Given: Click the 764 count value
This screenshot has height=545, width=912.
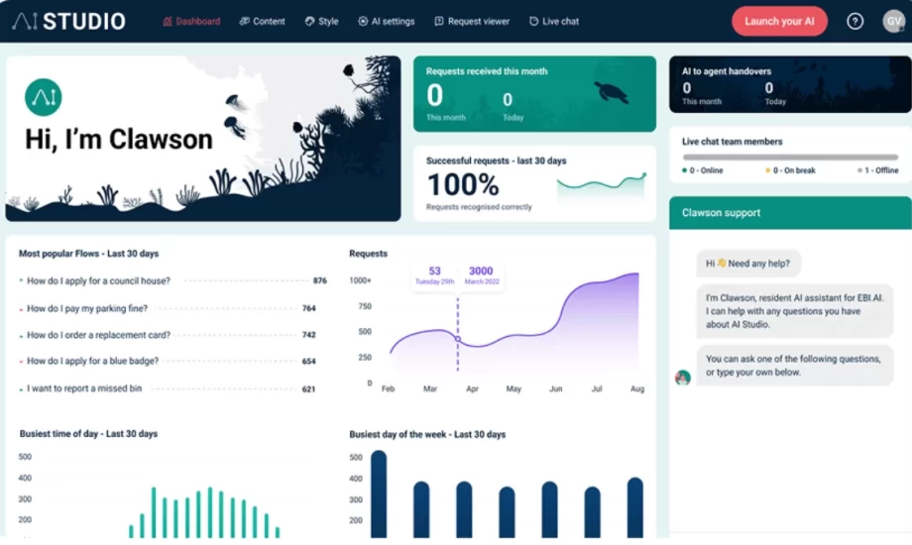Looking at the screenshot, I should click(309, 308).
